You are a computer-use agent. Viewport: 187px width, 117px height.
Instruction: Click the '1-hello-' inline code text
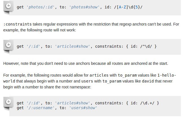tap(167, 75)
